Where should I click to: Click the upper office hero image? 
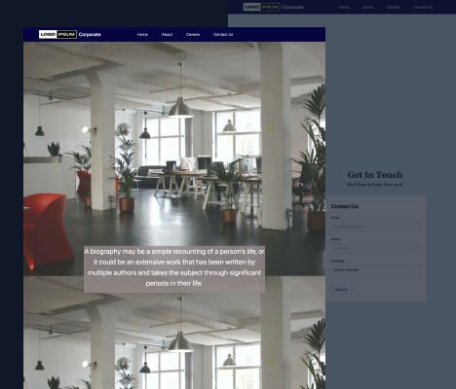pyautogui.click(x=174, y=143)
